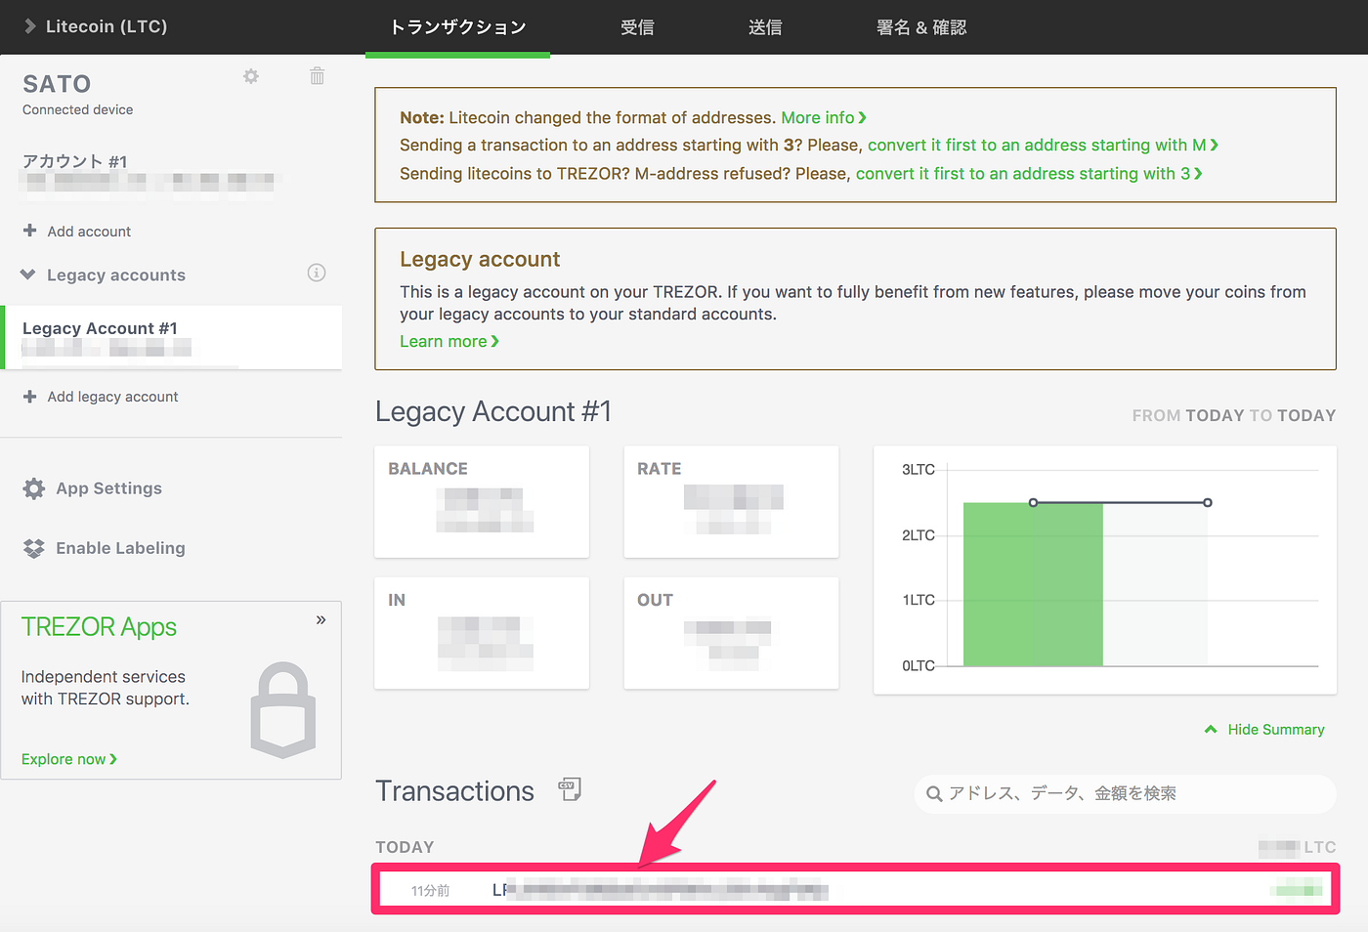Click the info icon beside Legacy accounts
Screen dimensions: 1368x932
pos(317,273)
